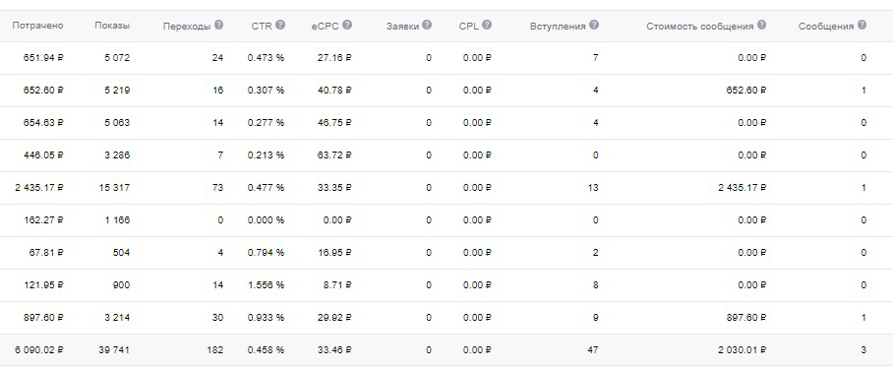Screen dimensions: 893x369
Task: Click the CPL question mark icon
Action: tap(487, 26)
